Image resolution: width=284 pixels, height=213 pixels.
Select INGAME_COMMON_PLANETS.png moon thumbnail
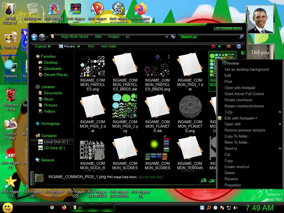tap(190, 106)
